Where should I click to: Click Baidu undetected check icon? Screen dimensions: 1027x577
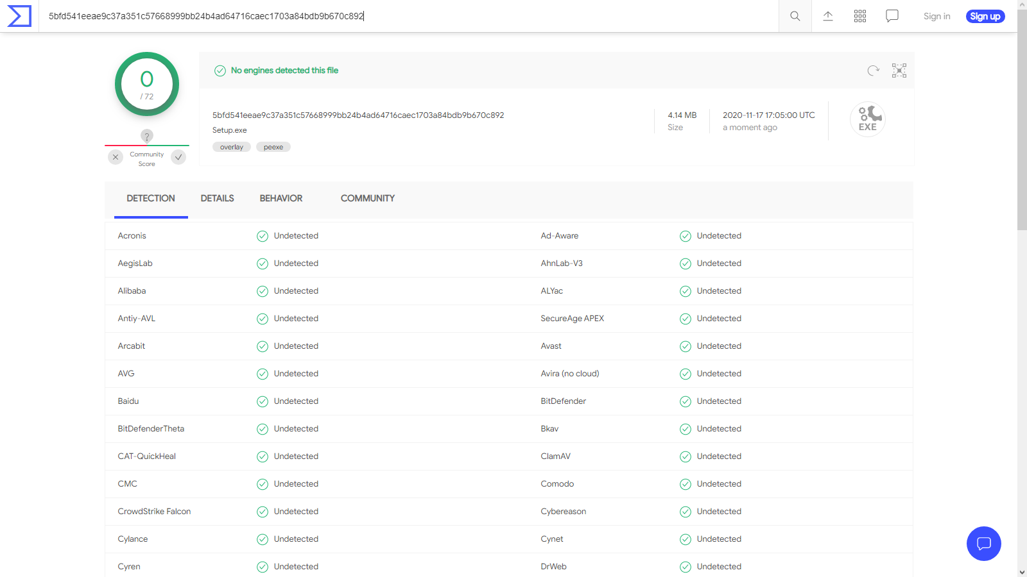coord(263,401)
